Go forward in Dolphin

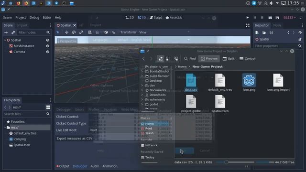pyautogui.click(x=151, y=59)
